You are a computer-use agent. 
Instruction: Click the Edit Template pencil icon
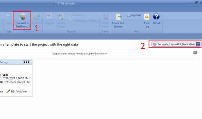(8, 92)
